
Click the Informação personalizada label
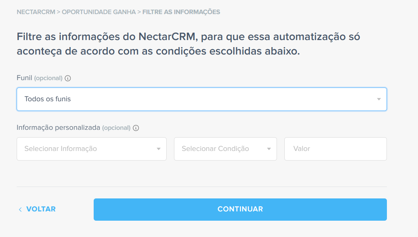58,128
